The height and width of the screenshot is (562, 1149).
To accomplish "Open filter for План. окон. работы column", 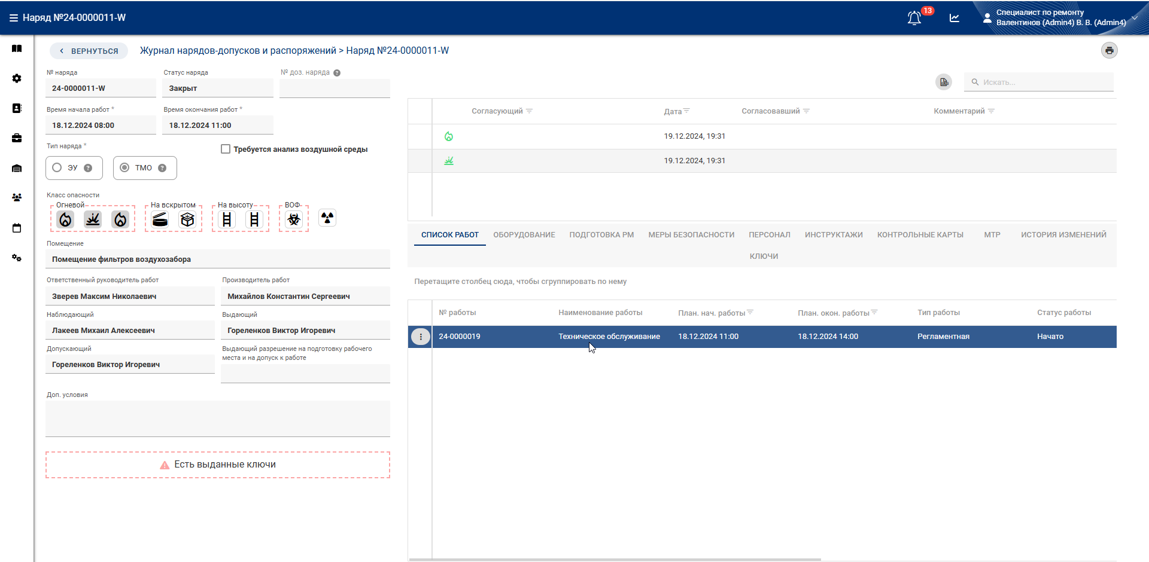I will [x=874, y=313].
